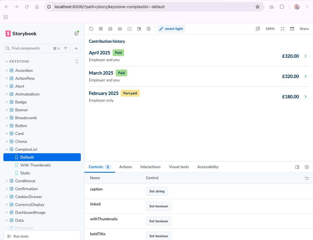Click the April 2025 heading
313x240 pixels.
pos(99,53)
